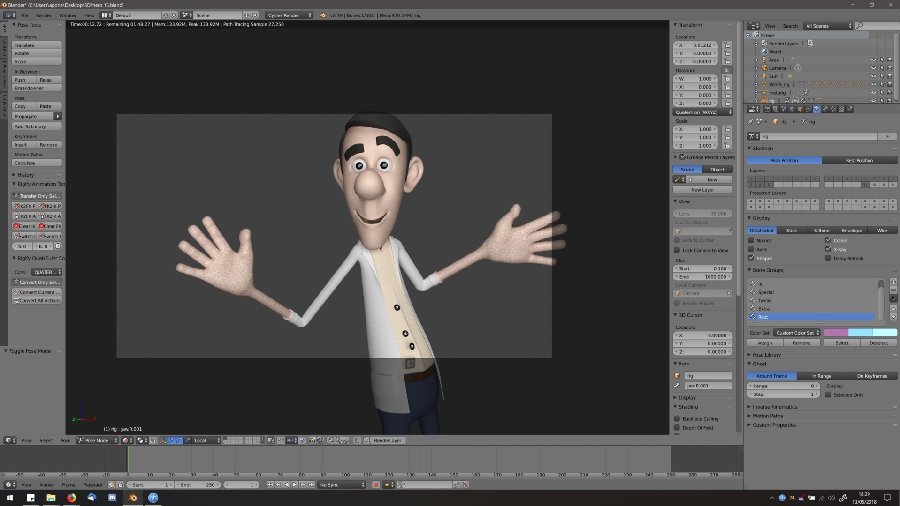The image size is (900, 506).
Task: Open the Bone properties tab
Action: [825, 109]
